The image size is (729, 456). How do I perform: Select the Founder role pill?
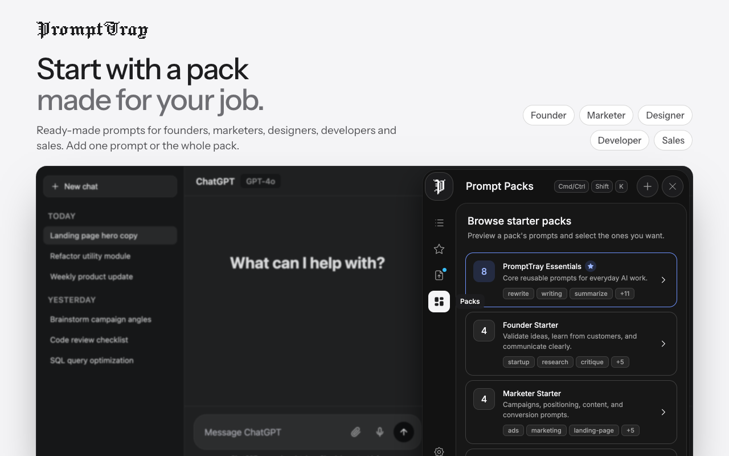548,115
